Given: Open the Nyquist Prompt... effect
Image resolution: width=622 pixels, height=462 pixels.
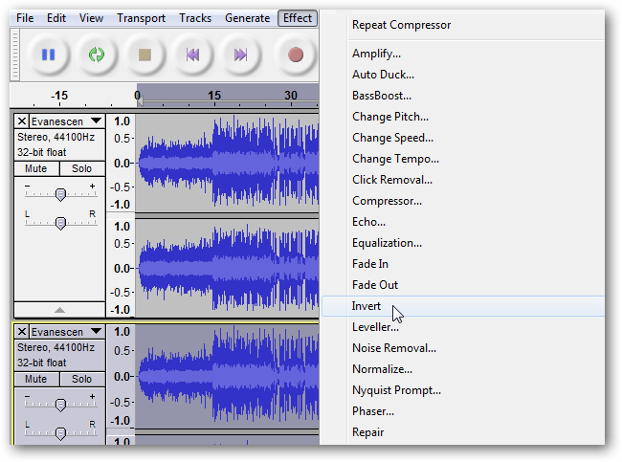Looking at the screenshot, I should pyautogui.click(x=463, y=390).
